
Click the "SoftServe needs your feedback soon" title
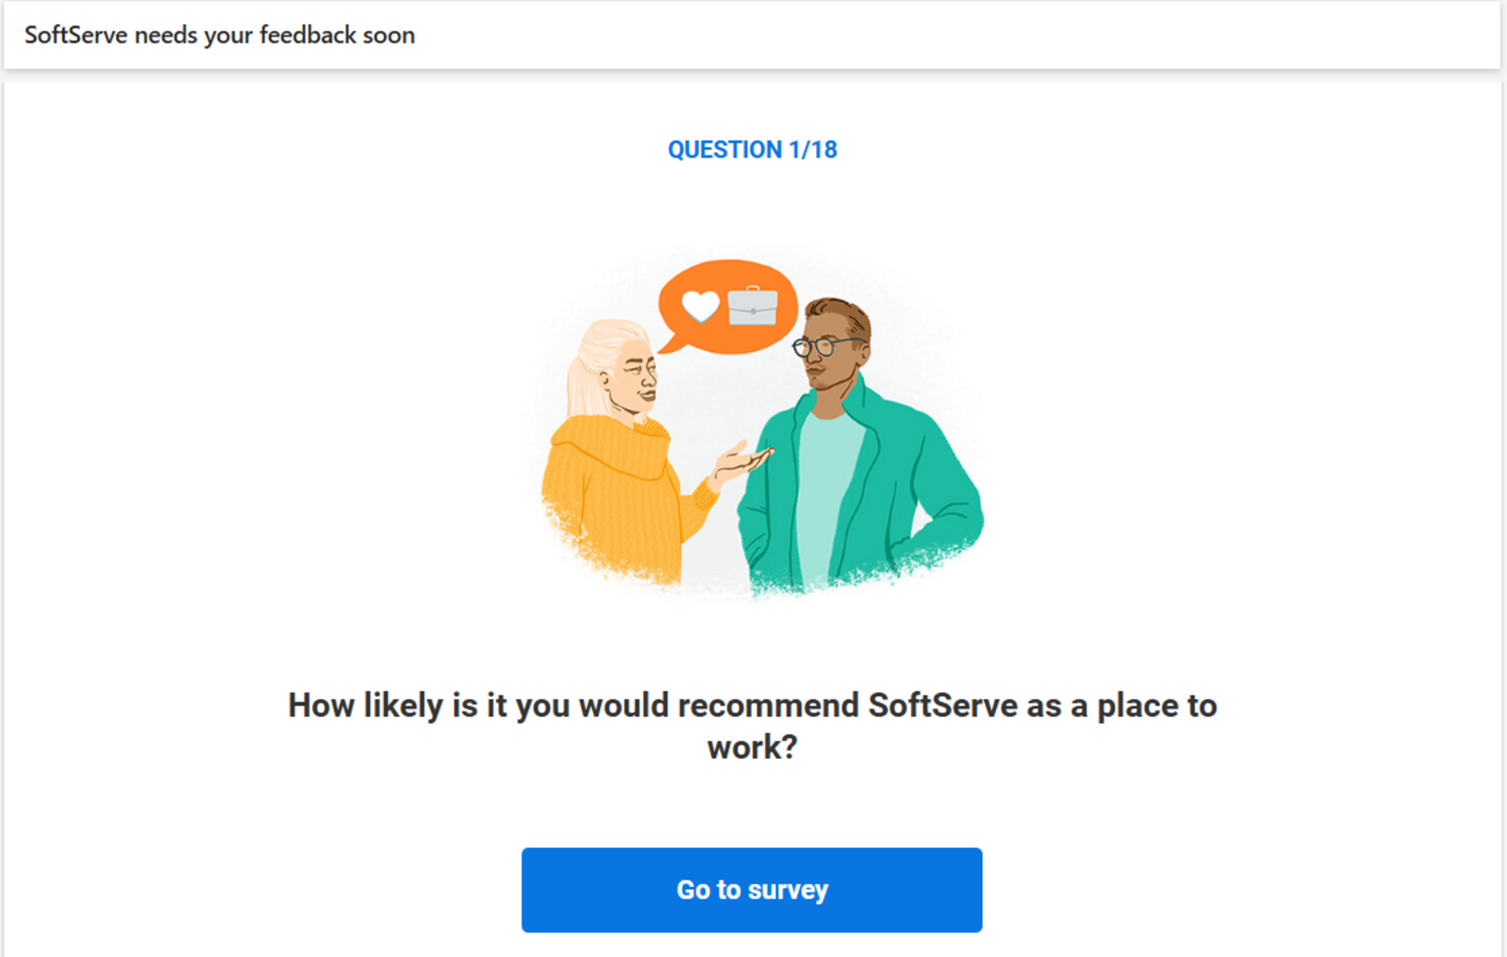point(219,35)
